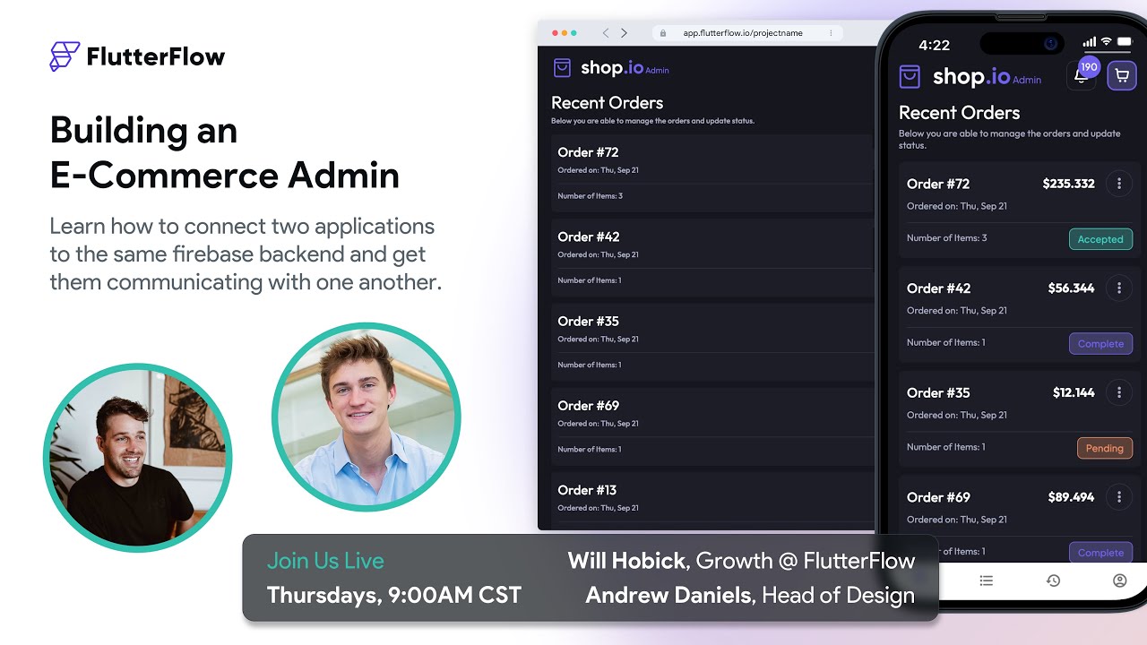Click the app.flutterflow.io/projectname address bar

[x=747, y=33]
